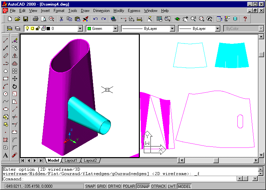Expand the Green color dropdown

coord(116,29)
